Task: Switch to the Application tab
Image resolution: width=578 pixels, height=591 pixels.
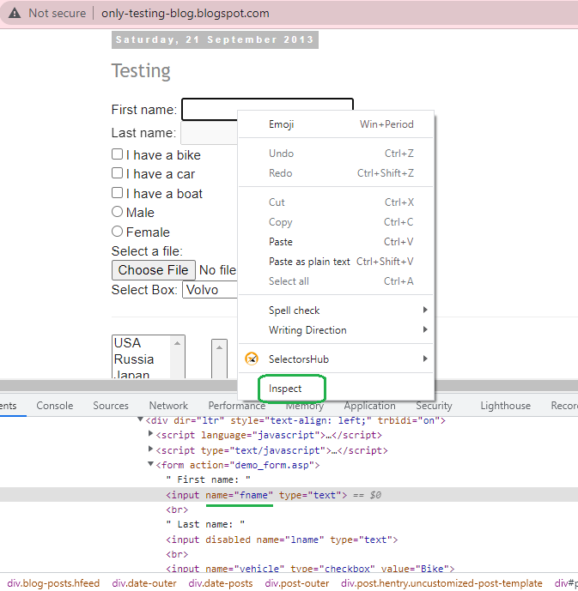Action: (370, 406)
